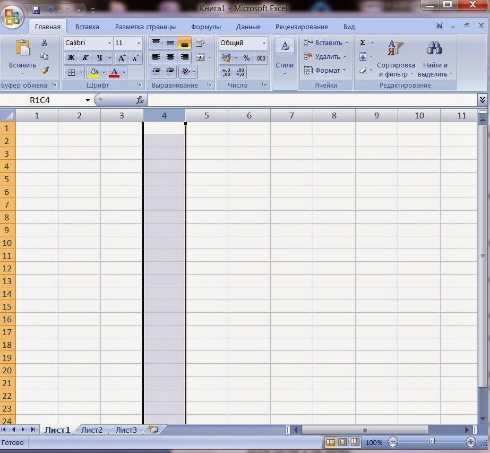The width and height of the screenshot is (490, 453).
Task: Click the Fill down icon
Action: 363,57
